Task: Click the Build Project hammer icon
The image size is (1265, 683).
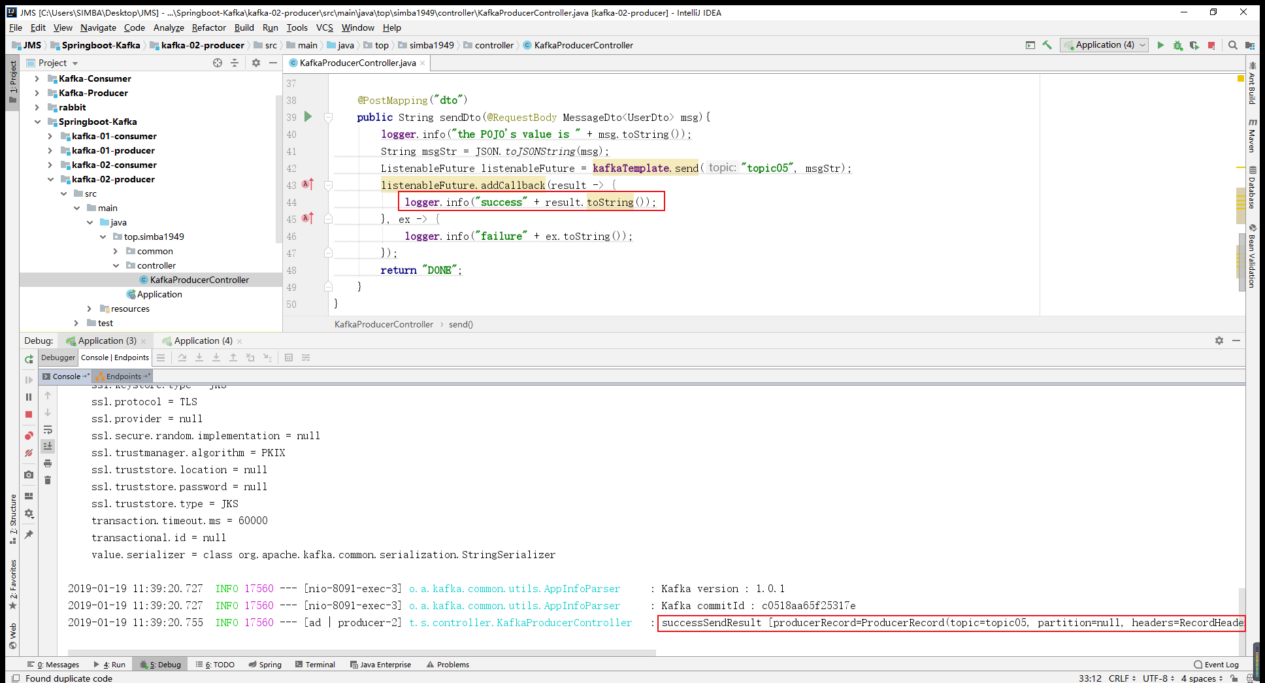Action: click(x=1047, y=45)
